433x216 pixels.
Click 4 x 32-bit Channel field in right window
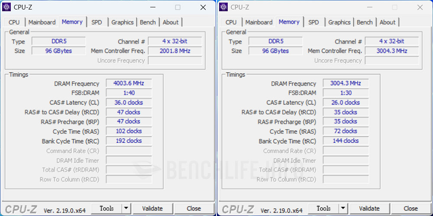click(x=391, y=42)
